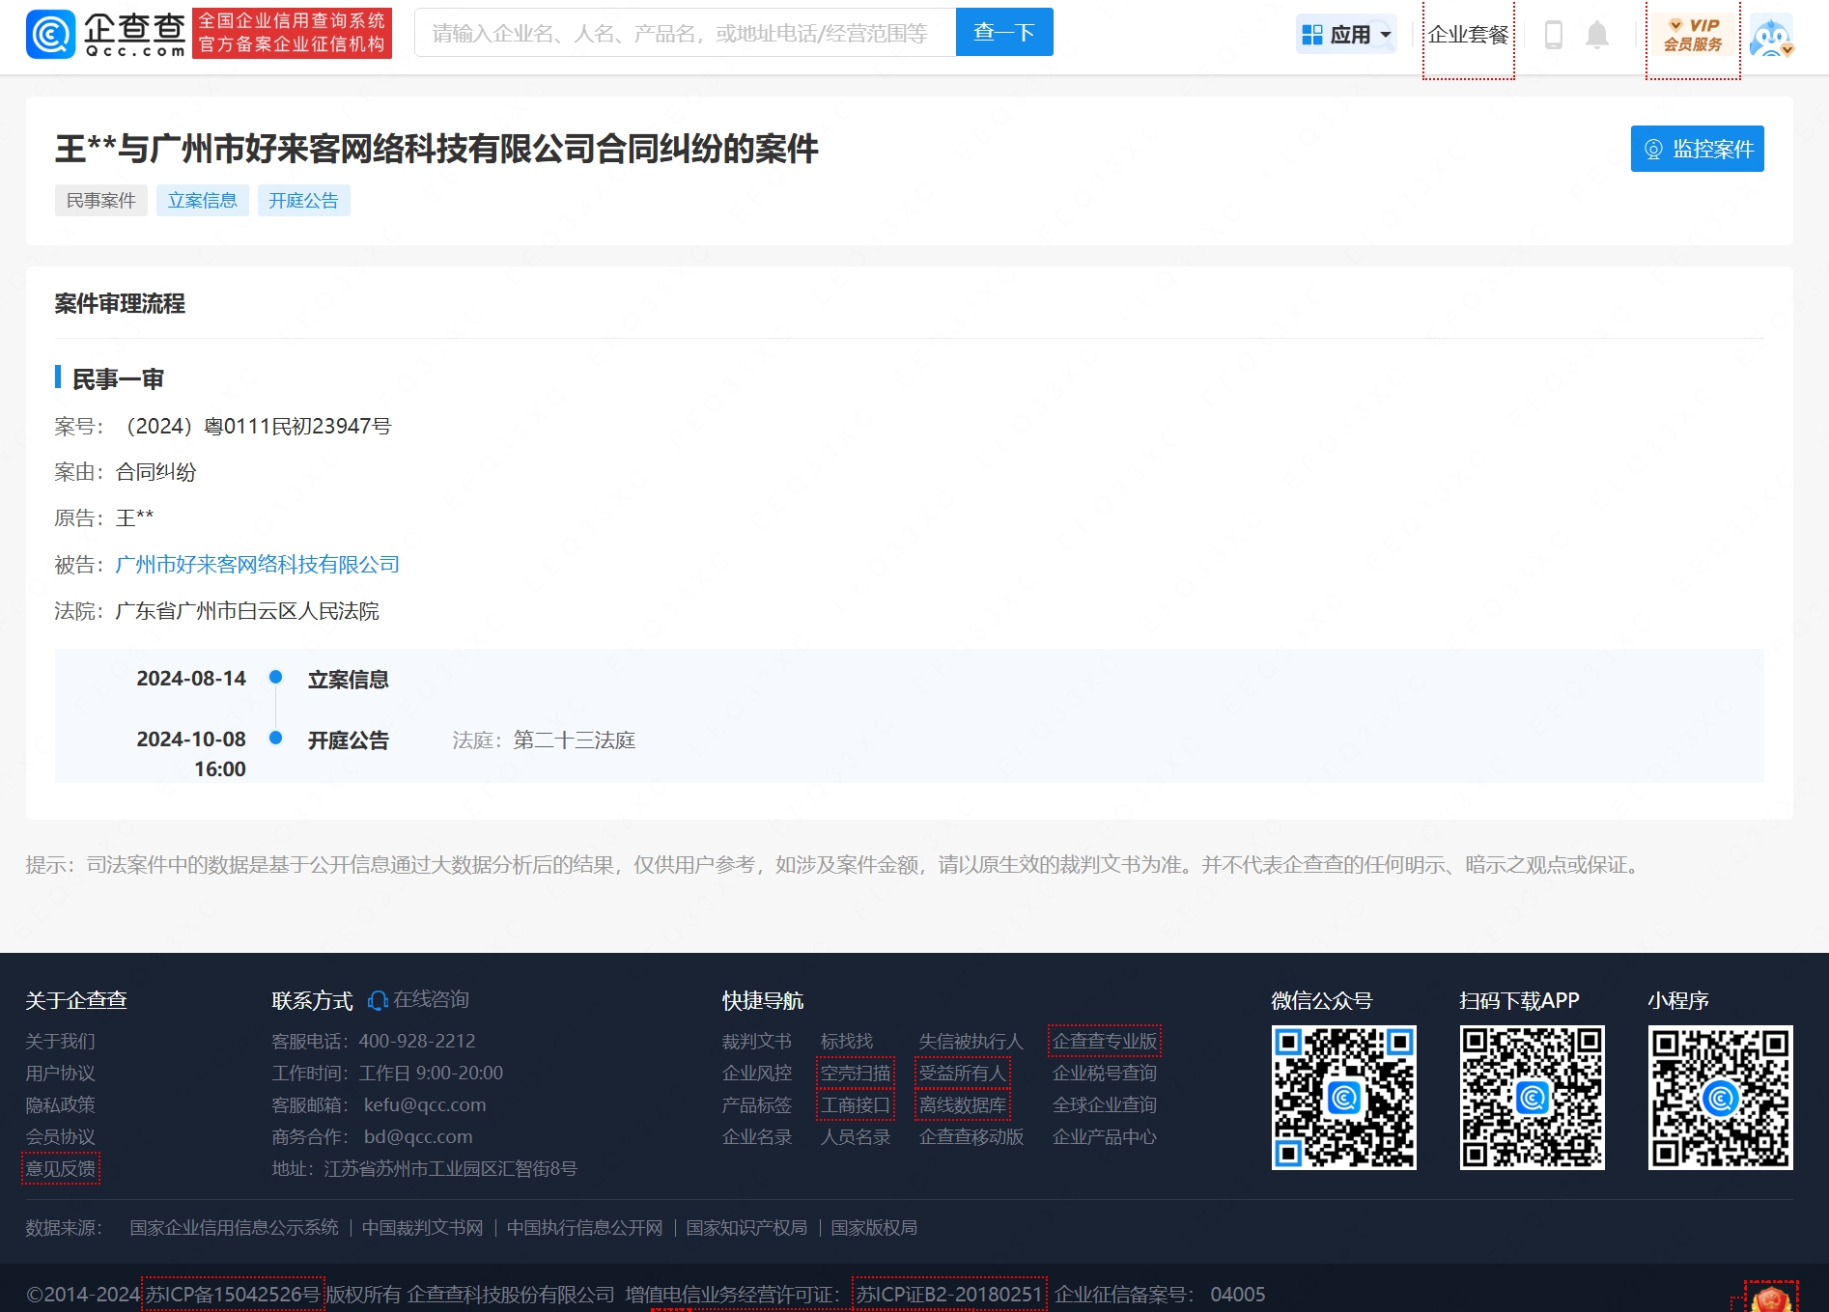Open 国家知识产权局 source link

point(747,1227)
